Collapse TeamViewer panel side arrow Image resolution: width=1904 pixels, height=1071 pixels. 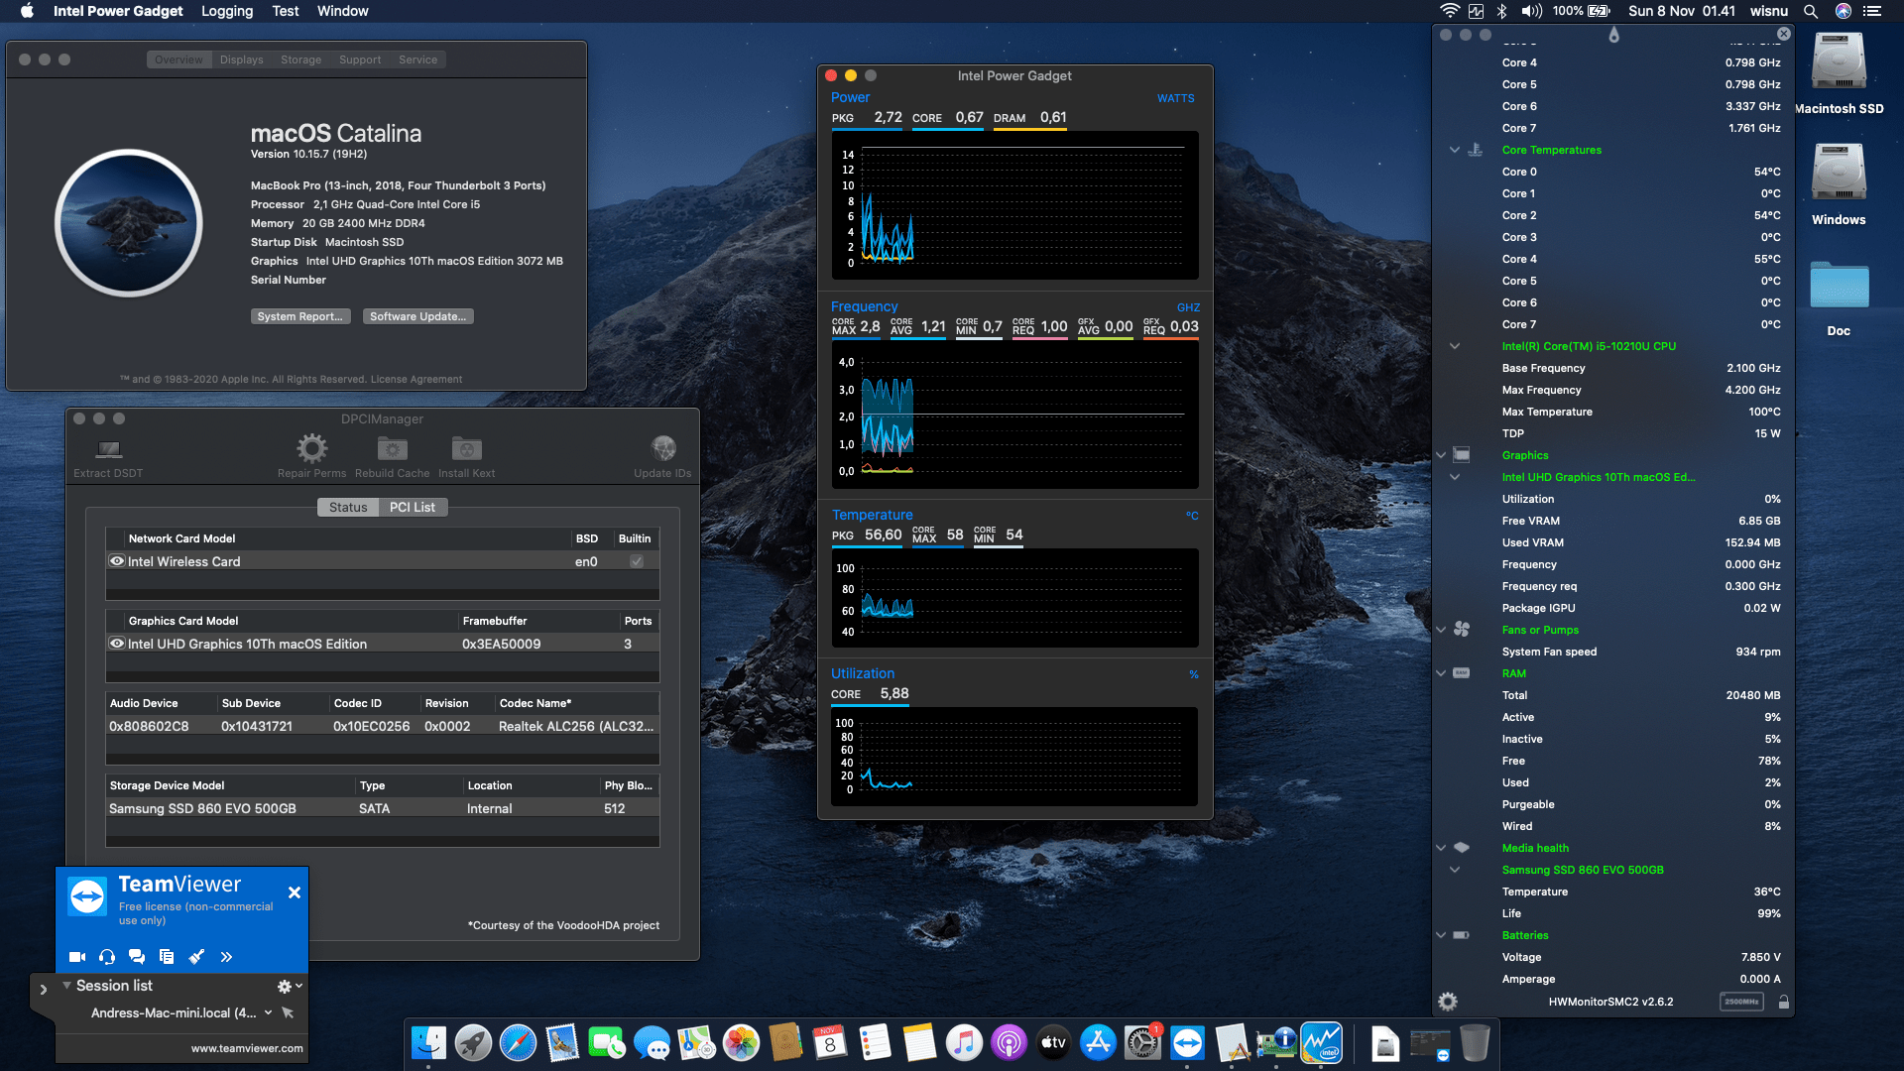[x=43, y=989]
